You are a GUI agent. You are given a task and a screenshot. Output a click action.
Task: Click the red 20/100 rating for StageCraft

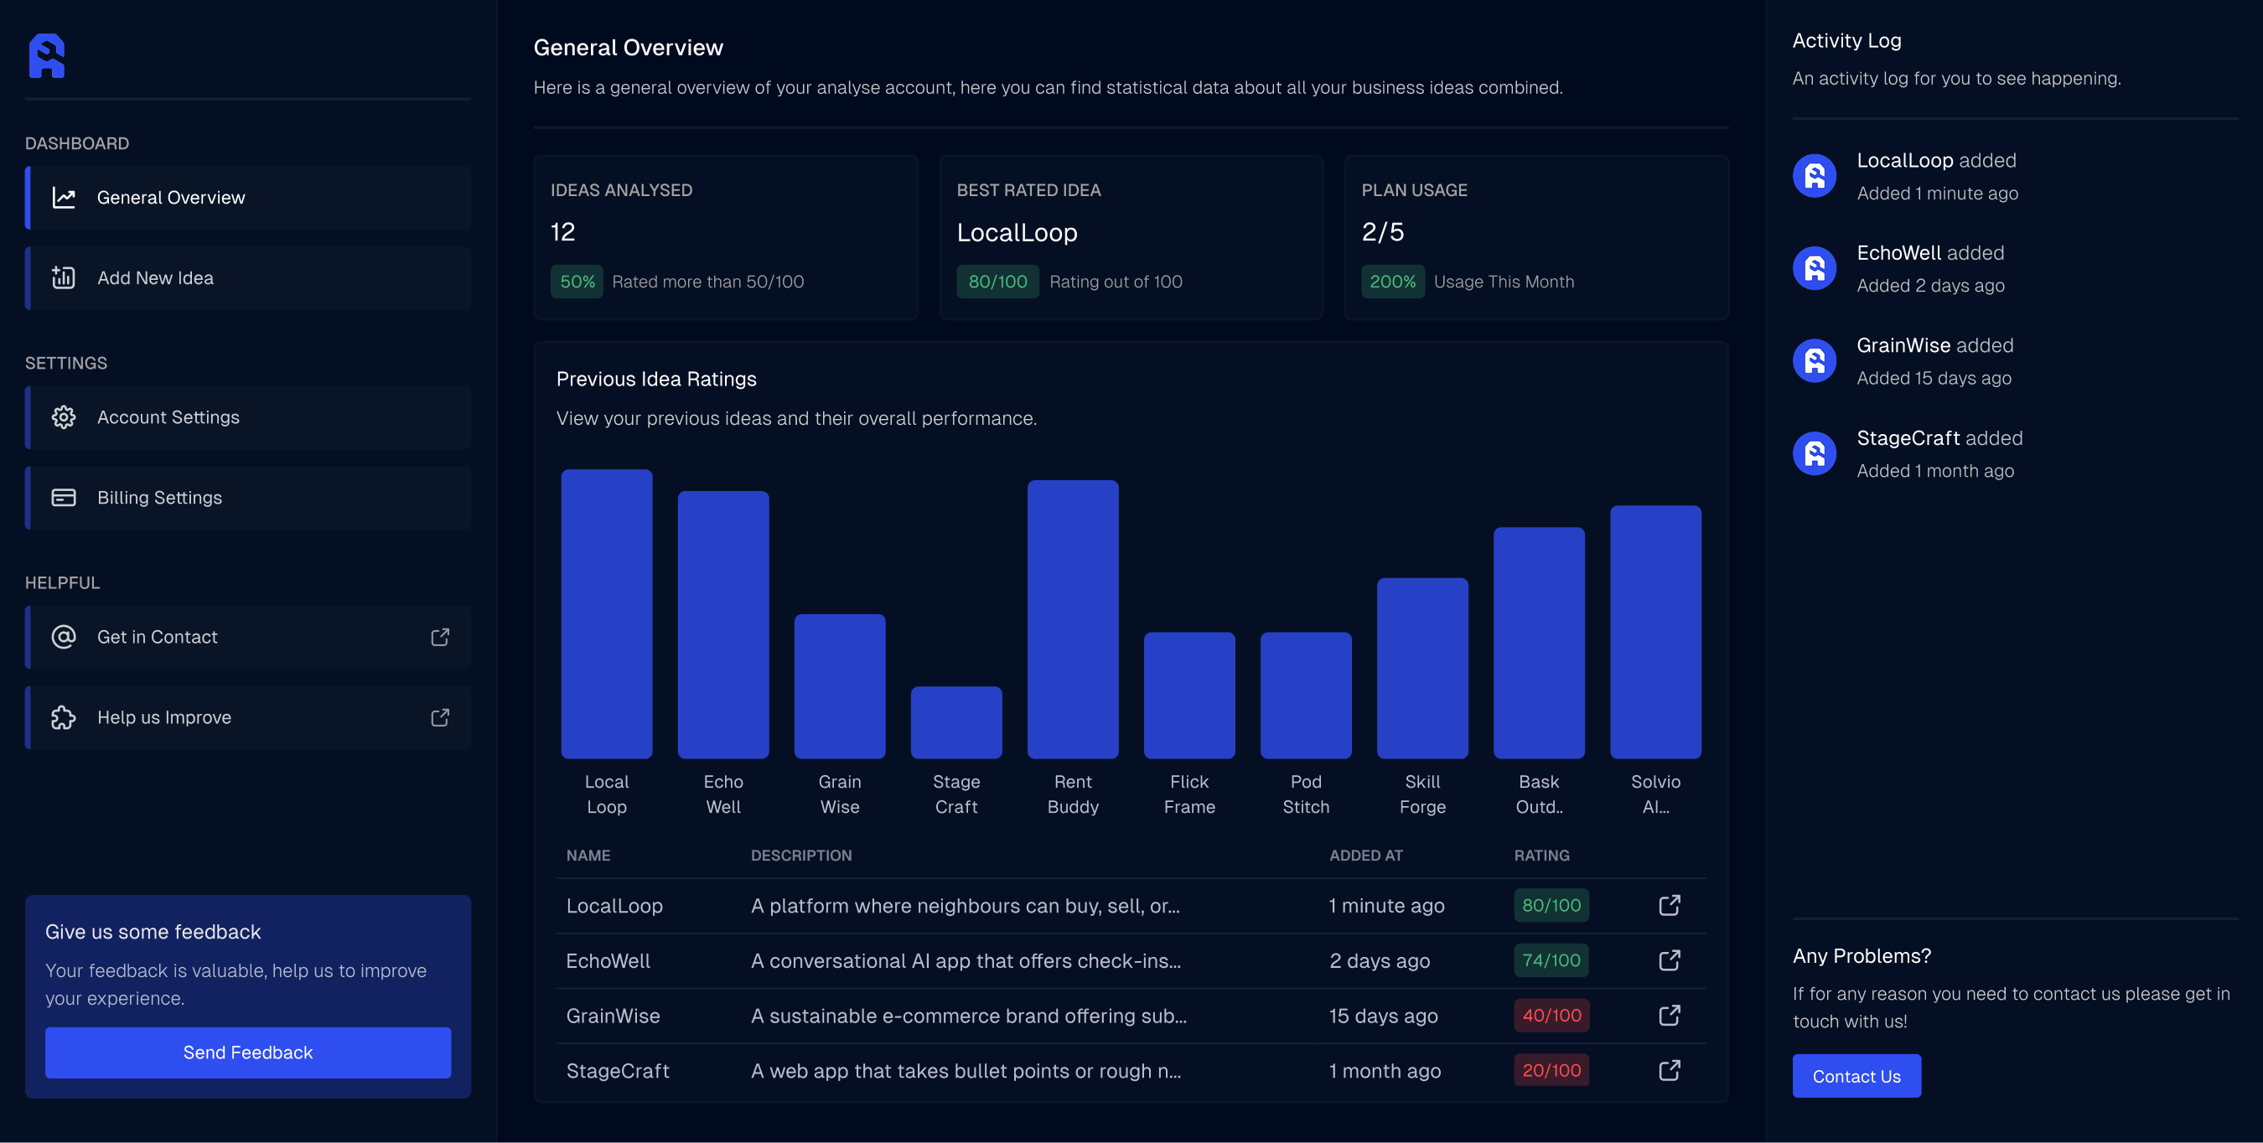(x=1551, y=1071)
